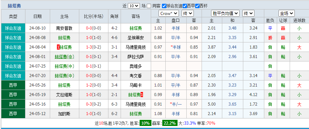
Task: Click the 进球数 column header
Action: [300, 20]
